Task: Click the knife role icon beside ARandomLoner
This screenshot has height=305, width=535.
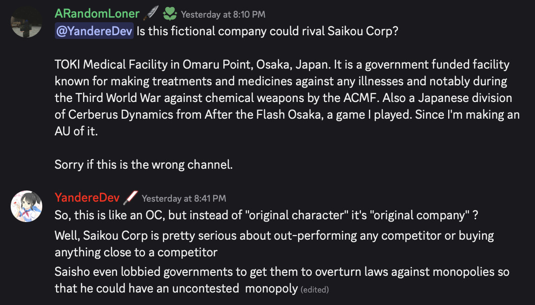Action: 150,14
